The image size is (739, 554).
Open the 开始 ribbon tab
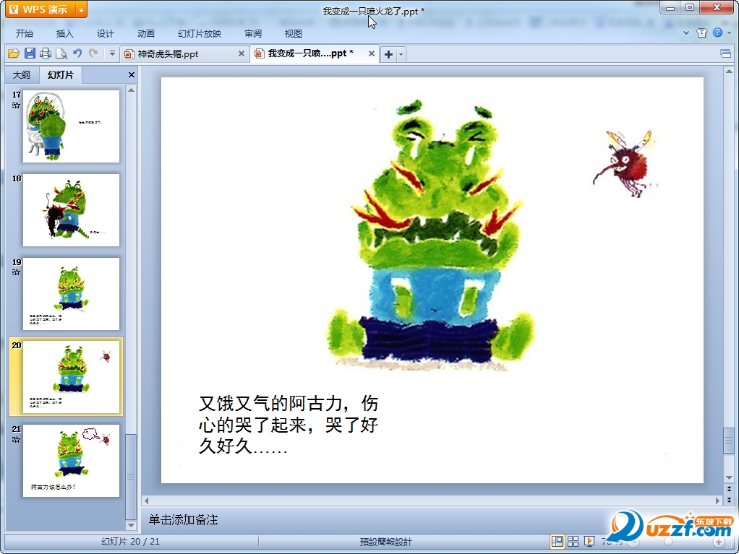[25, 33]
